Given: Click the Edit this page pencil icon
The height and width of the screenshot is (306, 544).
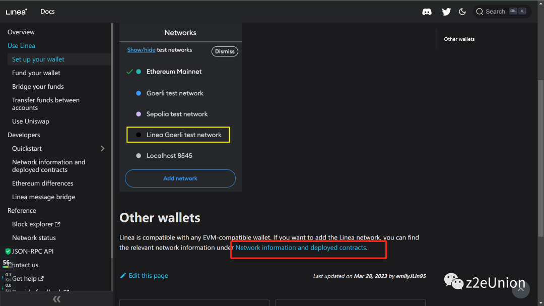Looking at the screenshot, I should point(123,276).
